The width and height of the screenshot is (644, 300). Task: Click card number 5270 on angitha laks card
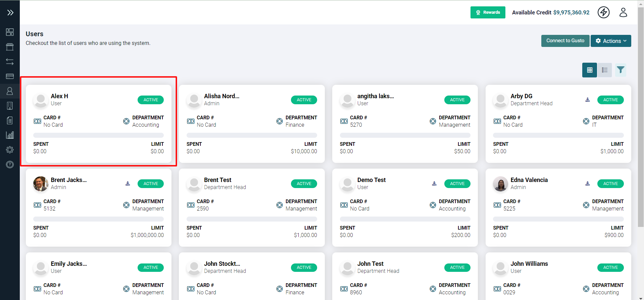point(356,125)
